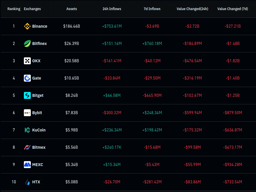The width and height of the screenshot is (256, 192).
Task: Click the OKX checkered logo icon
Action: [27, 61]
